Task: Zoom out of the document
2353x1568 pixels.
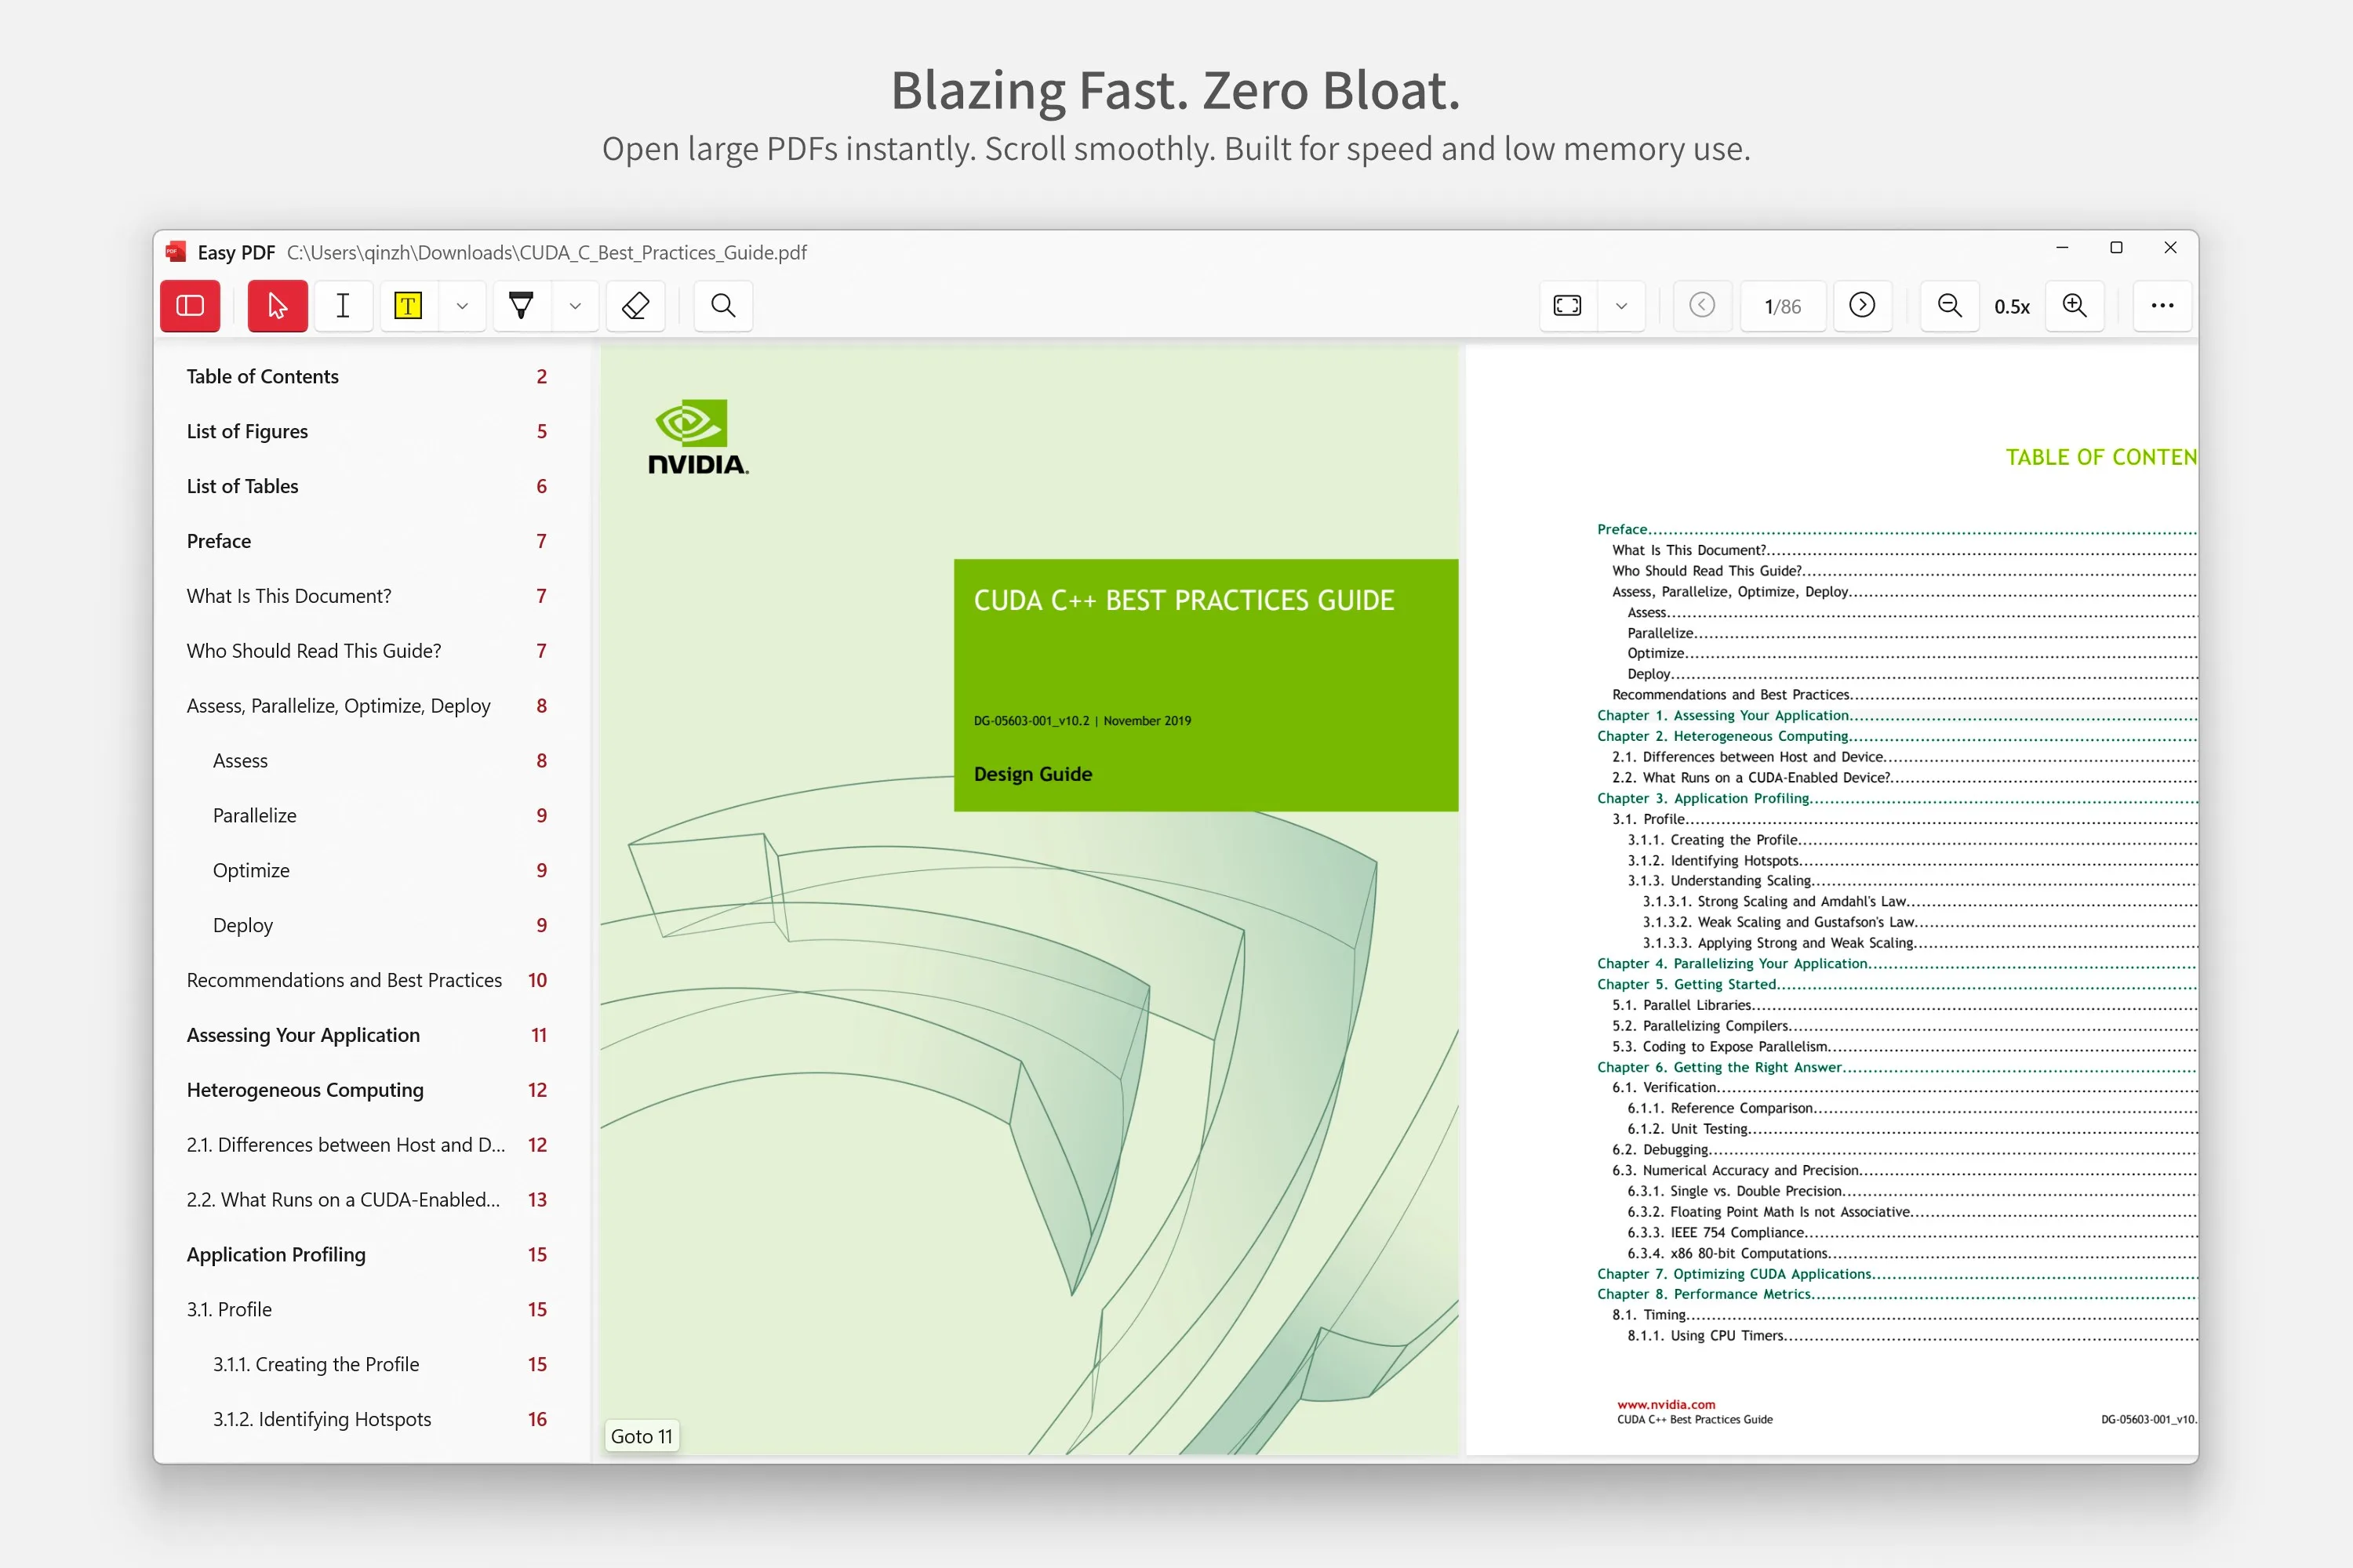Action: pyautogui.click(x=1950, y=306)
